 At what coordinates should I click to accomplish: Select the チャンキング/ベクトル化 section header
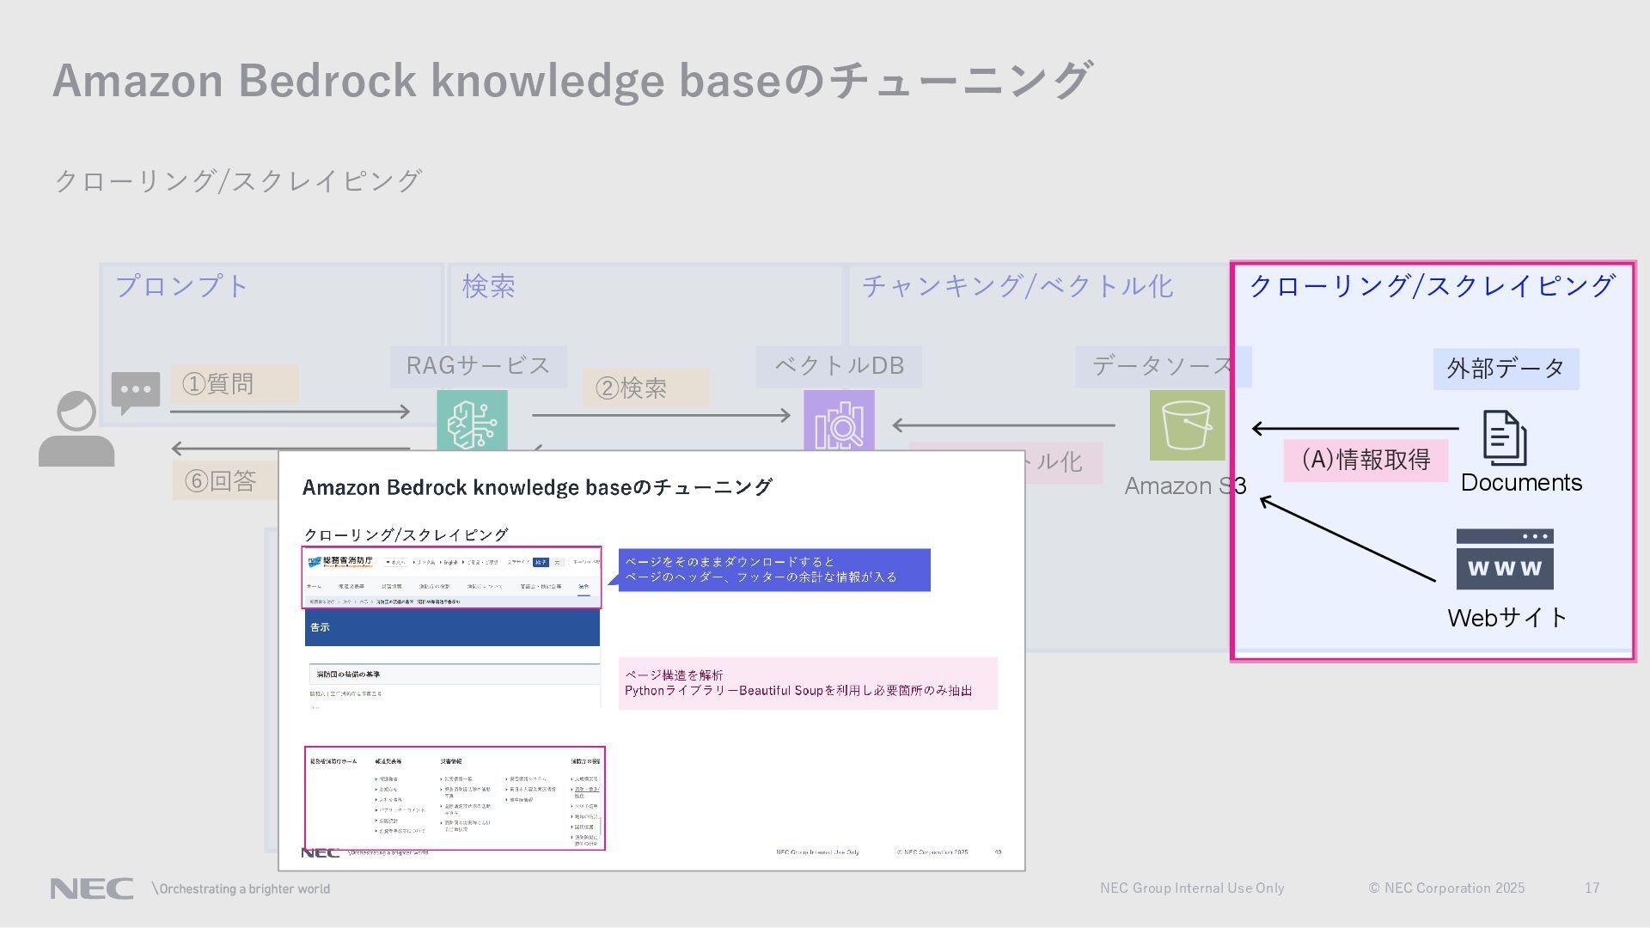1017,286
